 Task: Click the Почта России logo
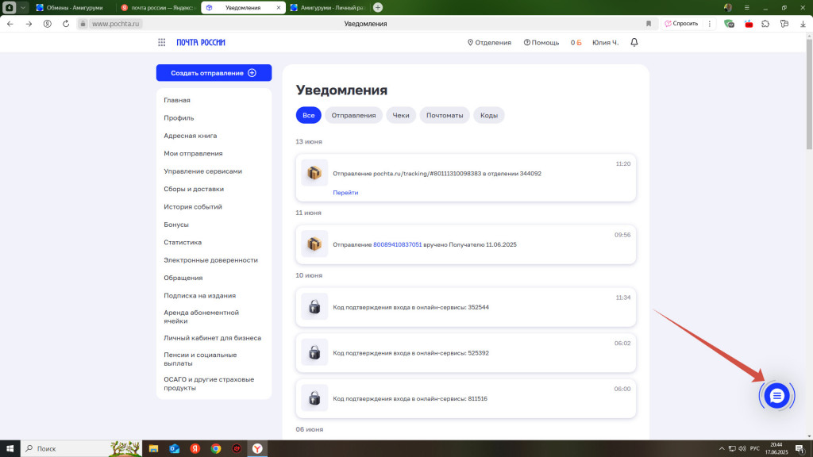click(200, 42)
